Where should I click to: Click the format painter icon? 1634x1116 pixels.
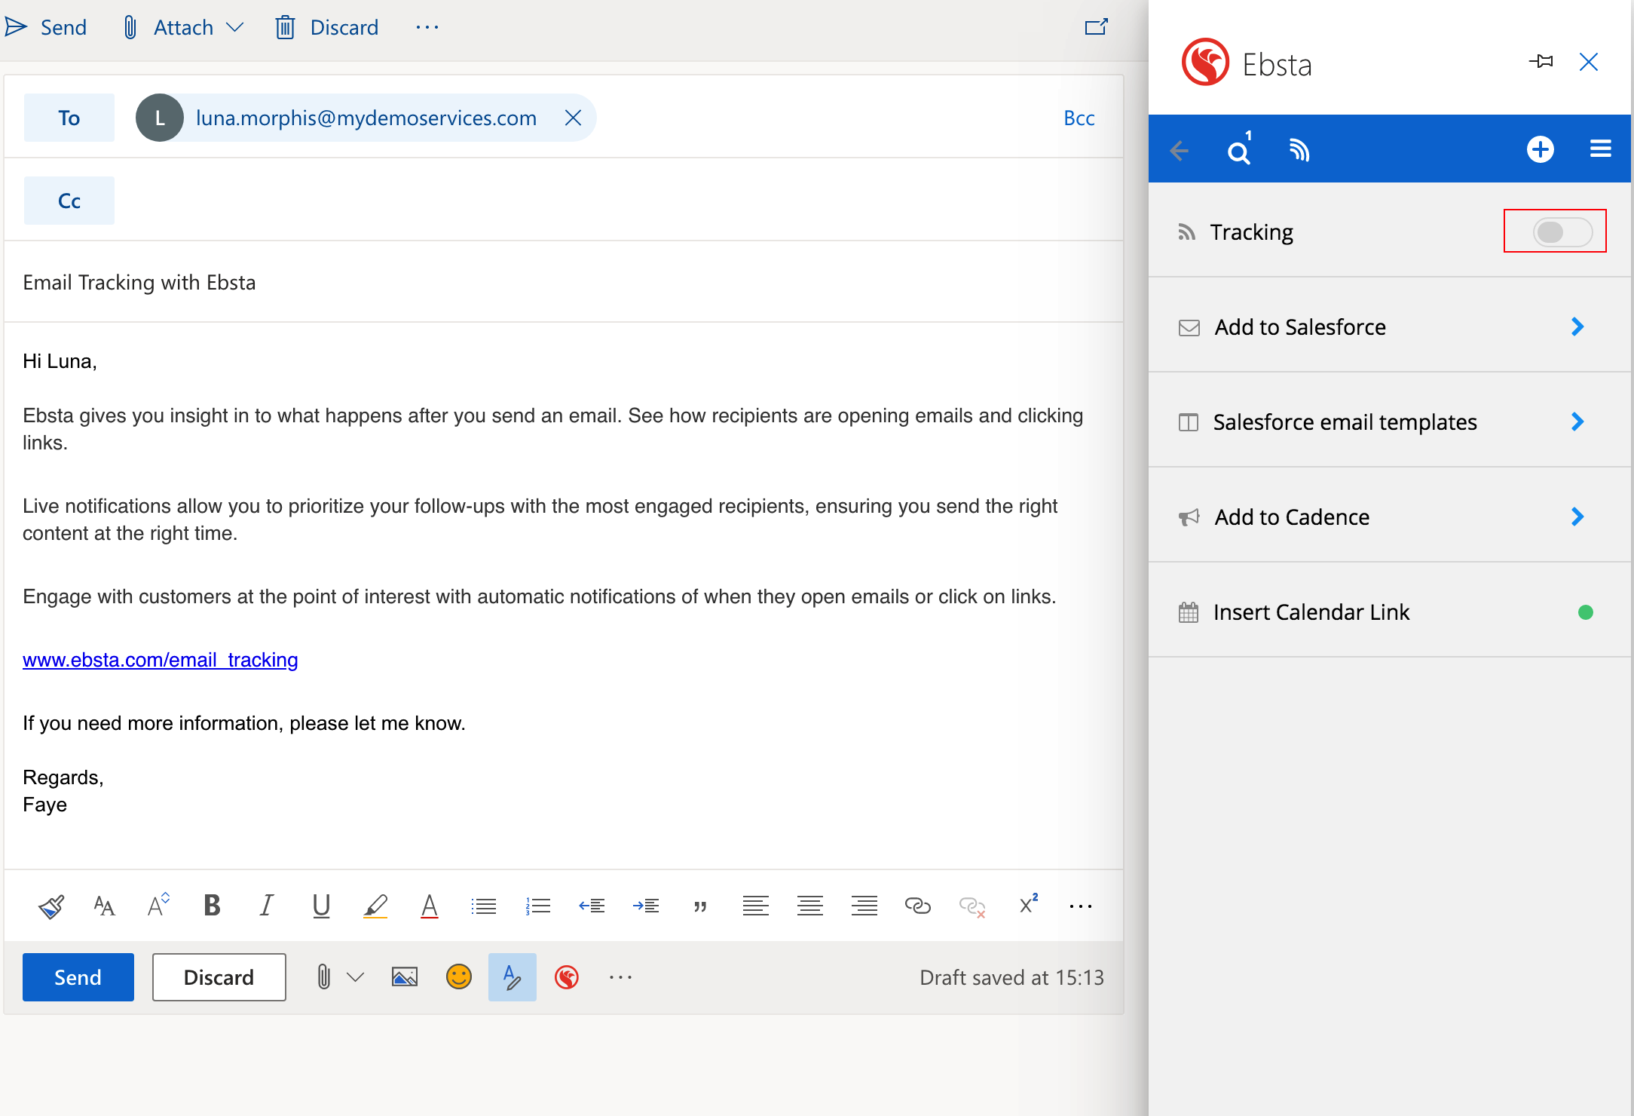(51, 906)
